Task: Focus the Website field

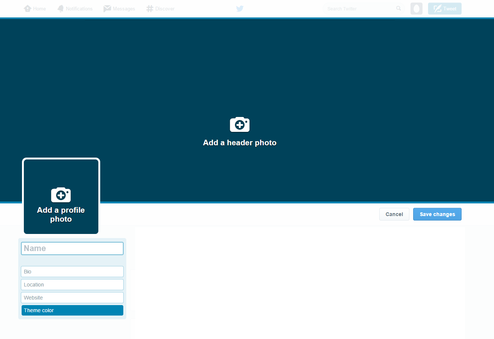Action: [x=72, y=298]
